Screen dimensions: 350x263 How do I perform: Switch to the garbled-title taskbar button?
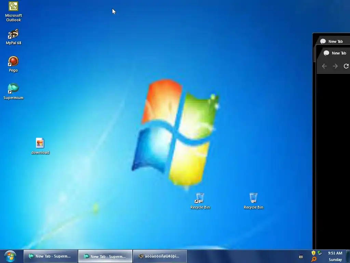160,256
